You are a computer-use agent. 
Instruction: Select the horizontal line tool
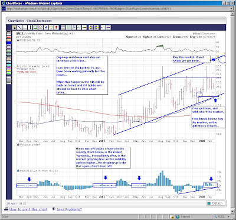pyautogui.click(x=25, y=27)
